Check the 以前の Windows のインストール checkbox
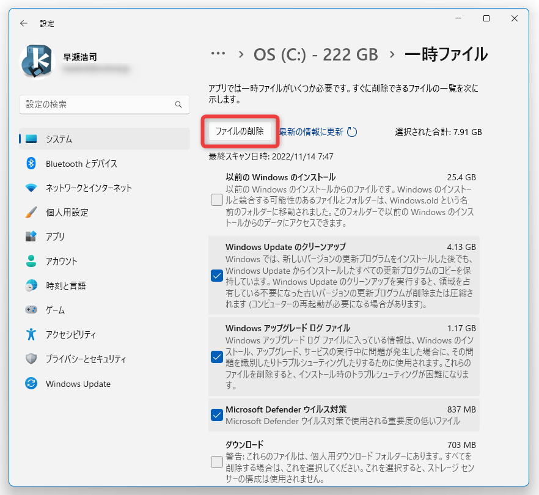Viewport: 539px width, 495px height. pyautogui.click(x=217, y=200)
